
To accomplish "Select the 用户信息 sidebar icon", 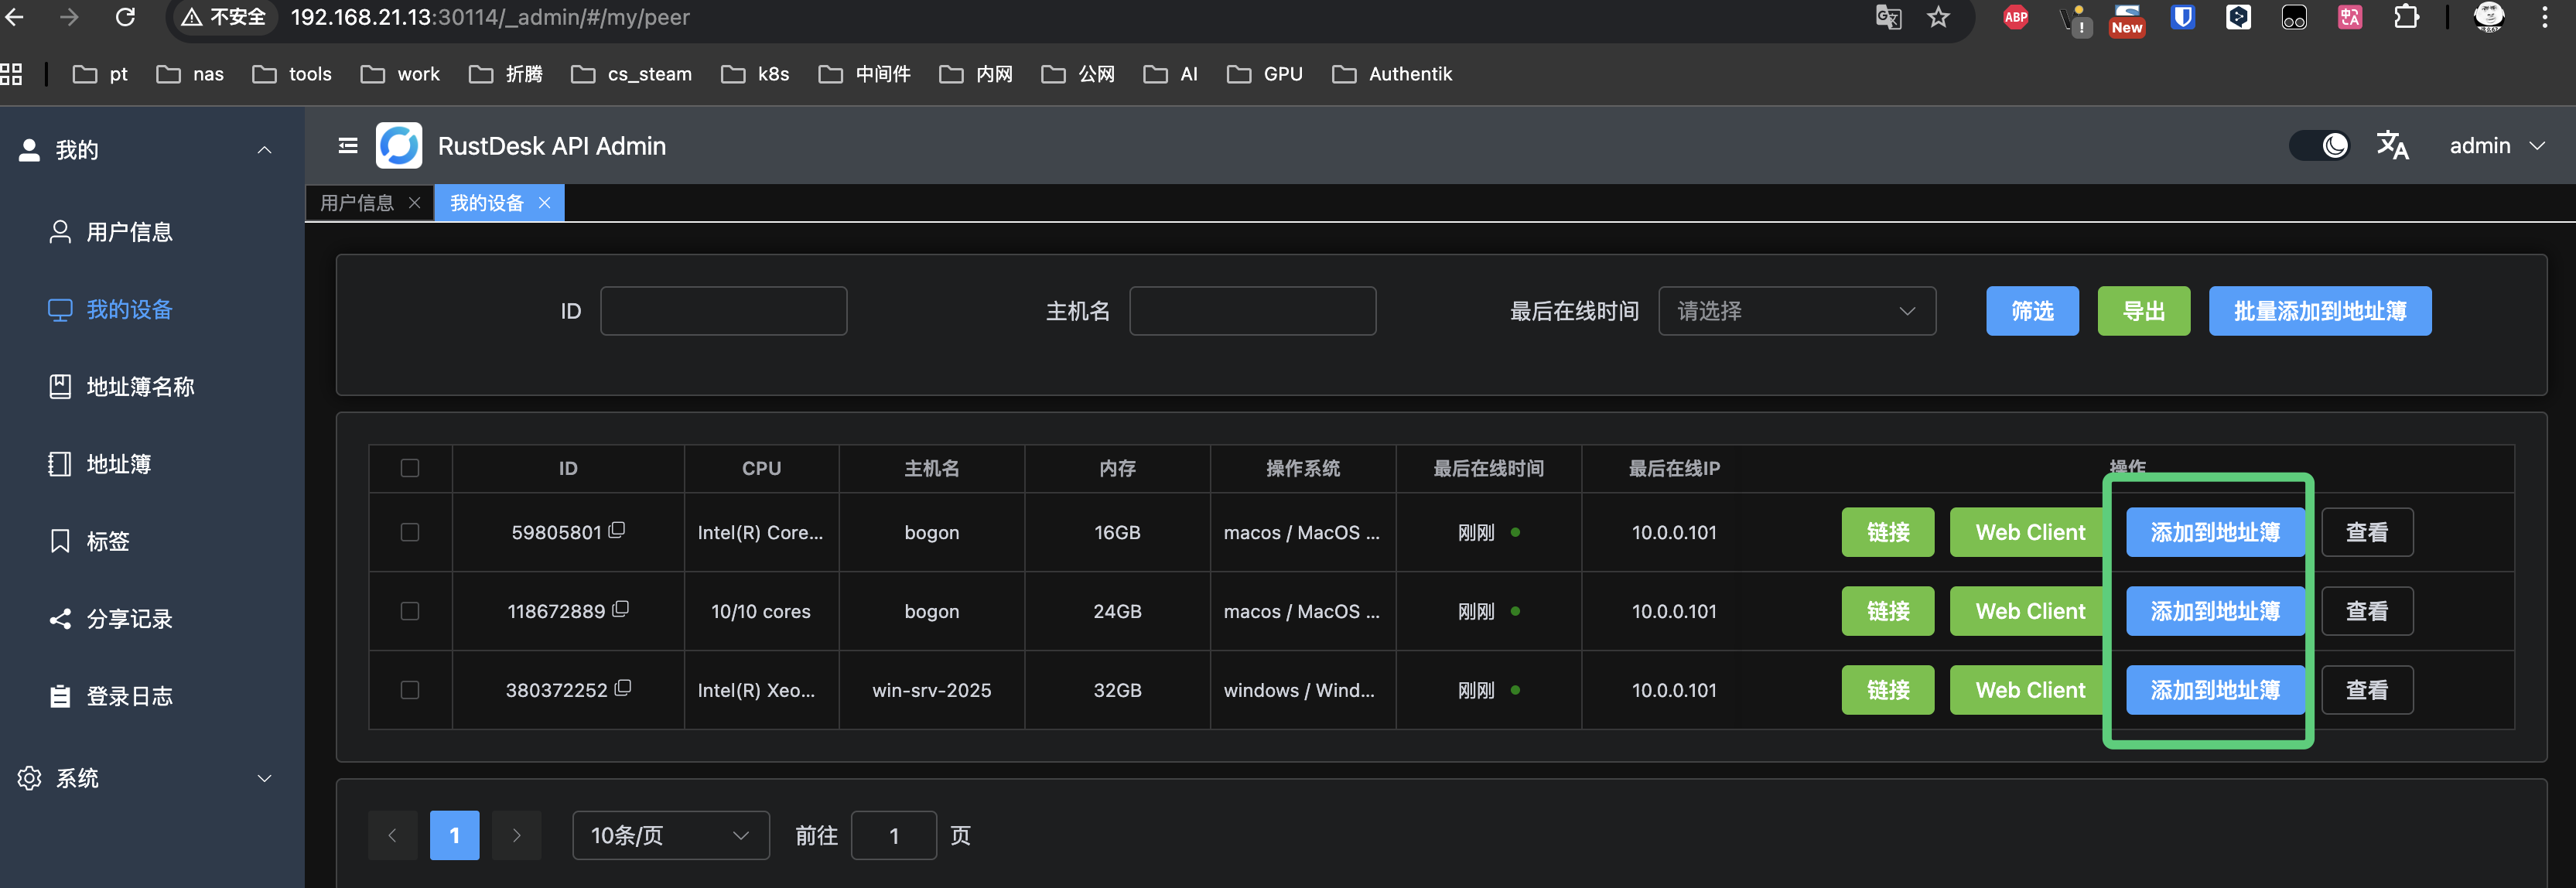I will (59, 232).
